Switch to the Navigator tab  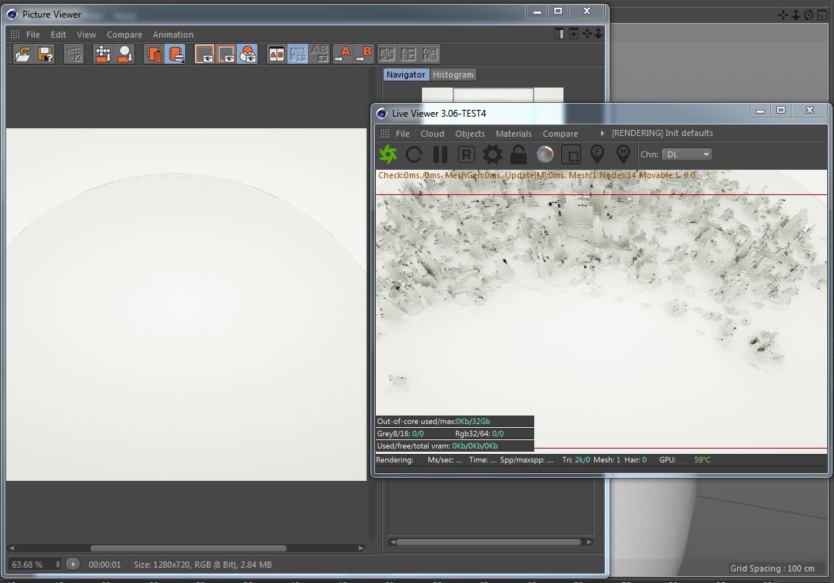point(406,75)
